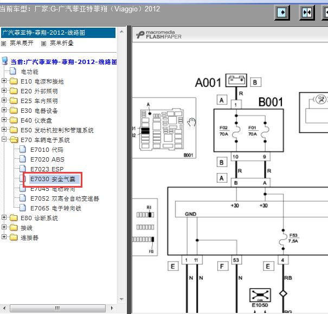328x314 pixels.
Task: Collapse the E70 车辆电子系统 node
Action: point(4,139)
